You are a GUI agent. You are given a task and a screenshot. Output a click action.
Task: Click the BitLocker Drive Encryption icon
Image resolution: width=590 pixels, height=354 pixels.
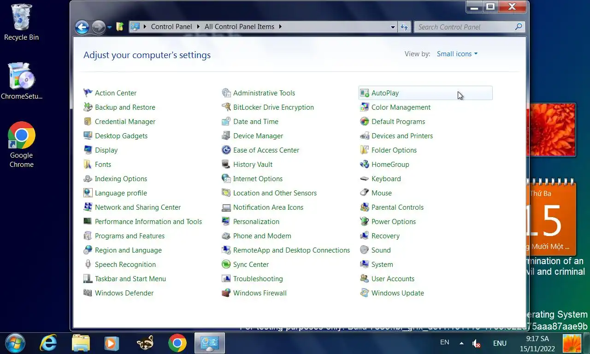coord(226,107)
